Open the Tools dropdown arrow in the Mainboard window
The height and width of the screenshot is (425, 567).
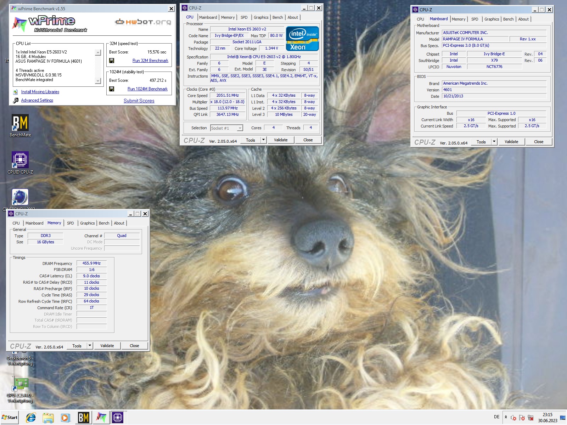point(494,142)
